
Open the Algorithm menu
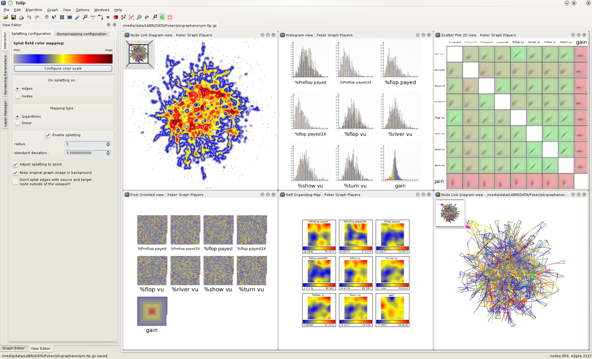pos(34,10)
